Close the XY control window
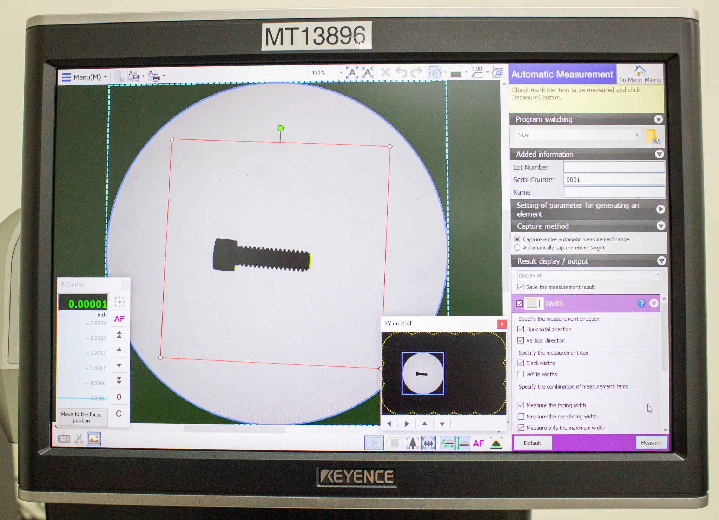 coord(502,324)
